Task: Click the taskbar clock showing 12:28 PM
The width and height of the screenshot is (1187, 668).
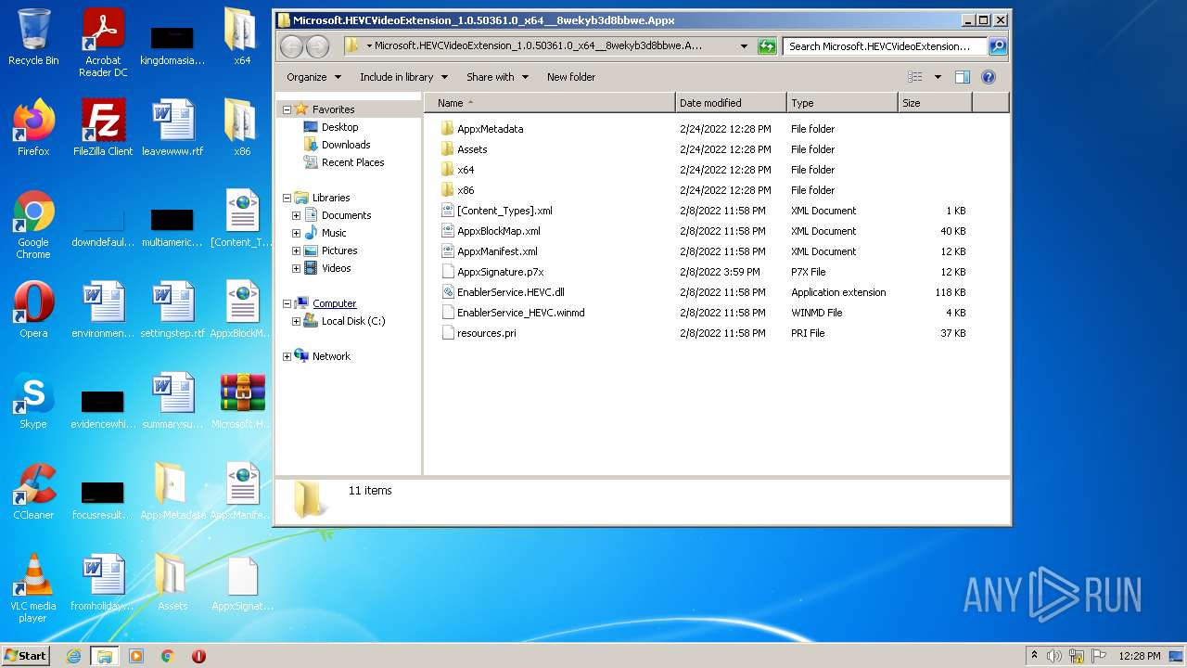Action: click(1139, 656)
